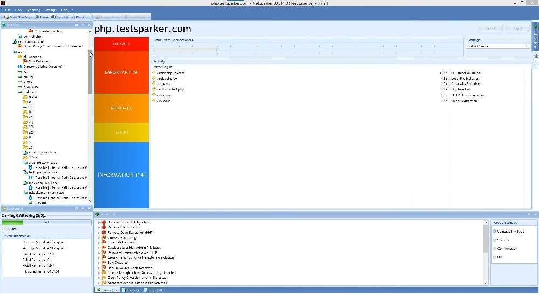Open the View menu
The height and width of the screenshot is (294, 539).
point(18,10)
